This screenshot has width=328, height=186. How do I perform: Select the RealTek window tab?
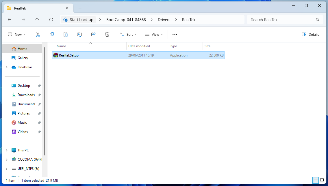tap(39, 8)
